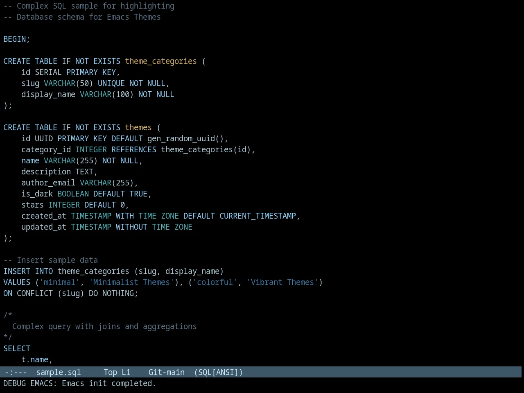This screenshot has height=393, width=524.
Task: Click comment text 'Complex query with joins and aggregations'
Action: [104, 326]
